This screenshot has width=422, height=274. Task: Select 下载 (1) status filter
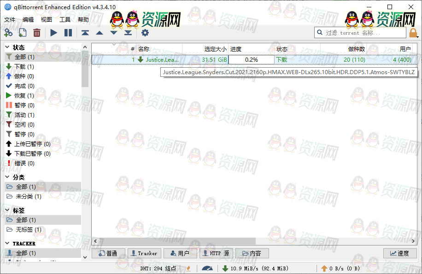click(x=43, y=66)
